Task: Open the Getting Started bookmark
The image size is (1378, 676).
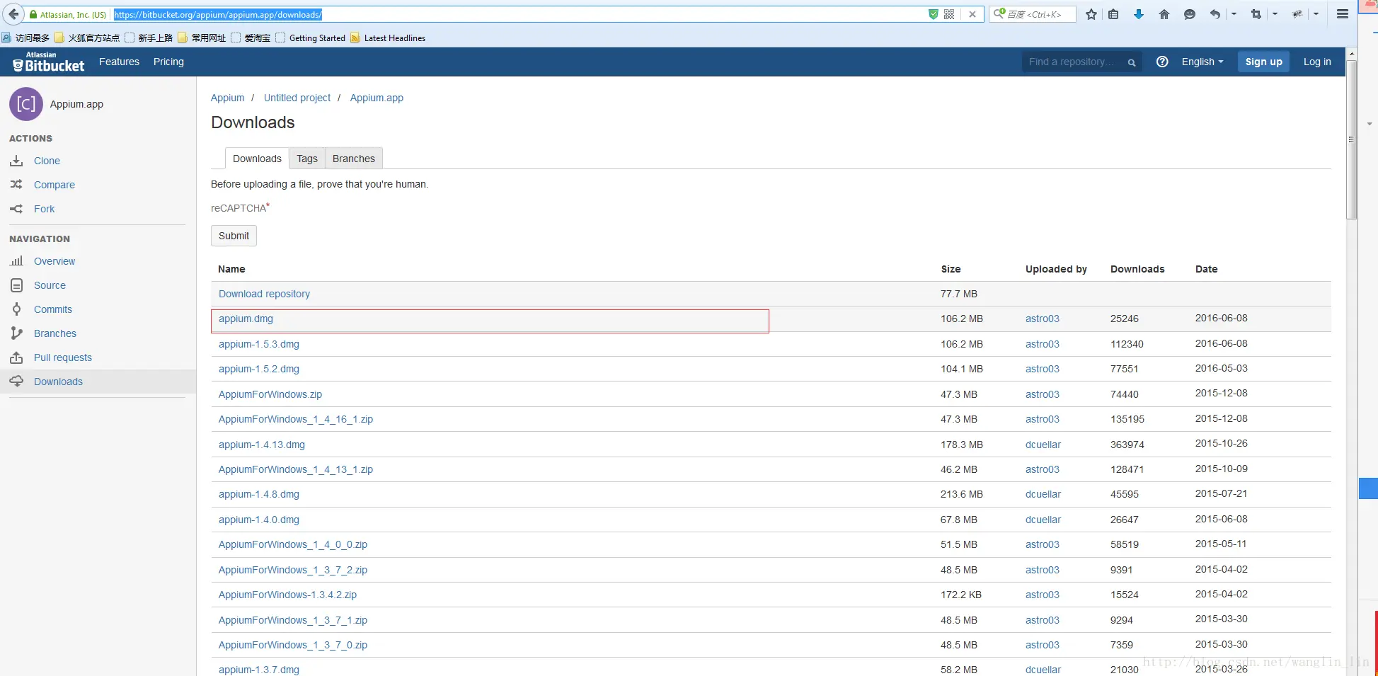Action: click(311, 38)
